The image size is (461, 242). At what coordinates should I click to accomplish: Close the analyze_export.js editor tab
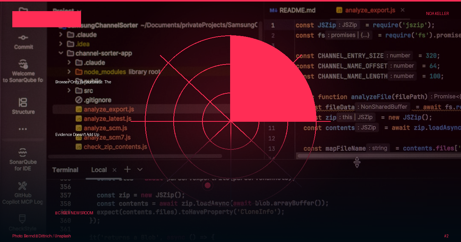tap(403, 10)
